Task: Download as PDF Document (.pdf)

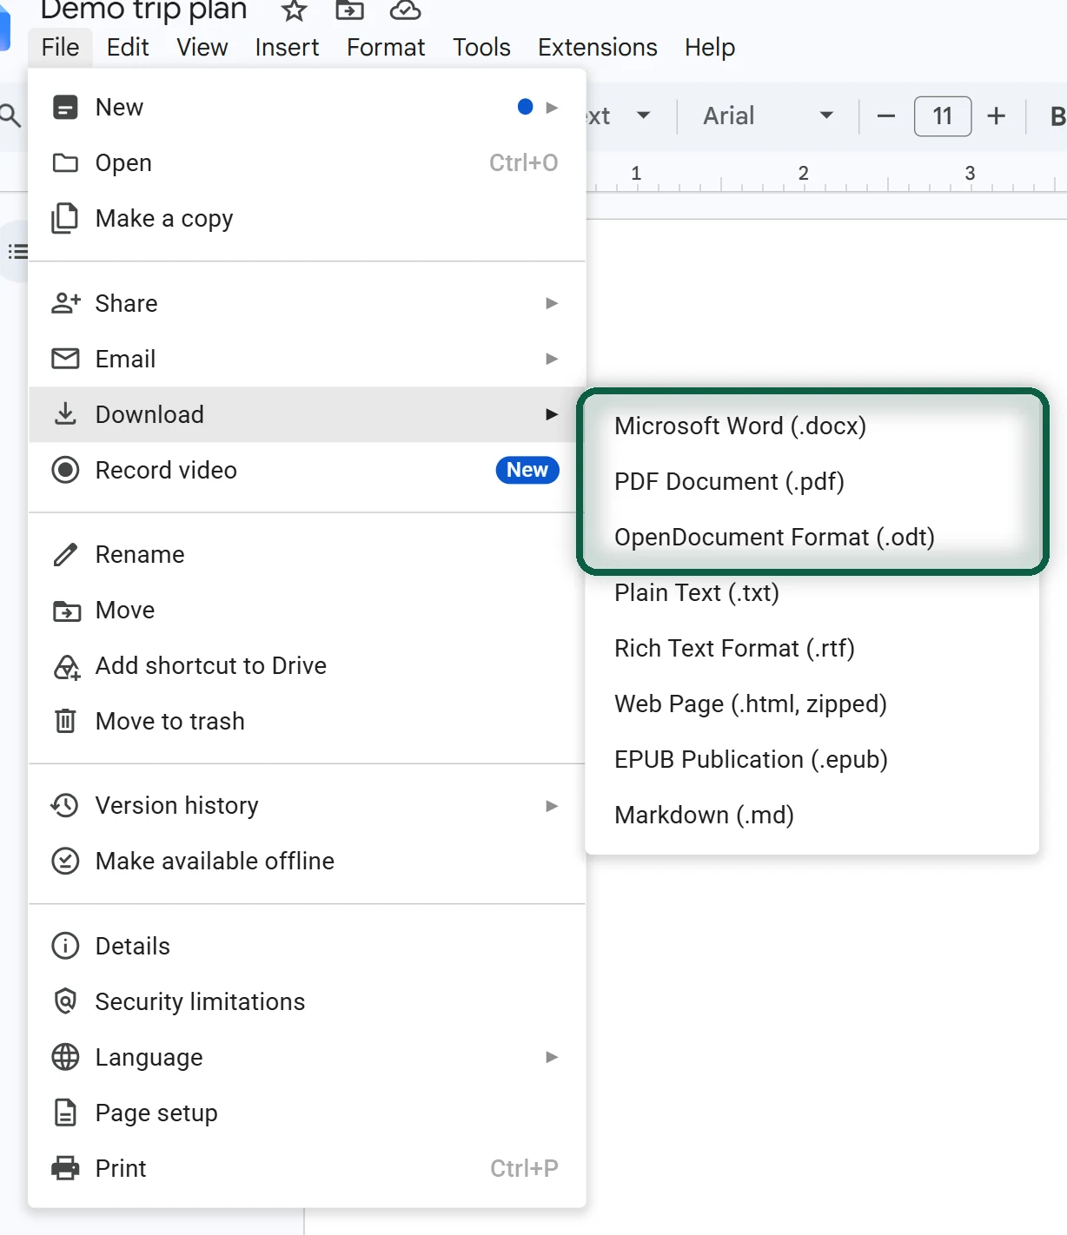Action: pos(812,481)
